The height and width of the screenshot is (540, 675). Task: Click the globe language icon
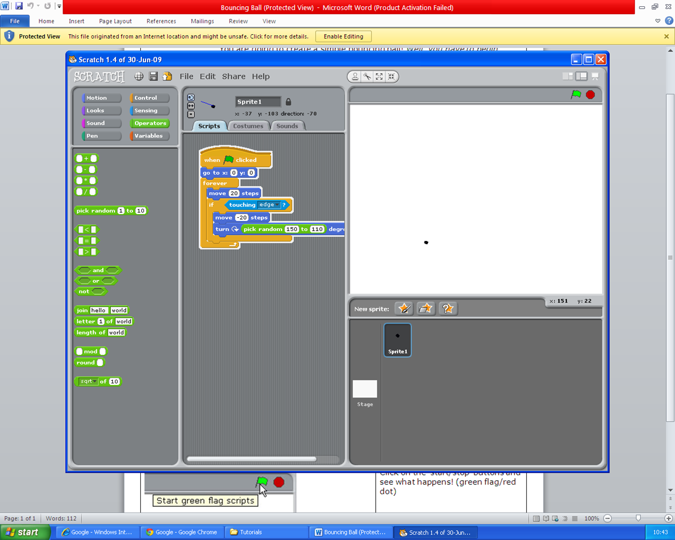pos(138,76)
